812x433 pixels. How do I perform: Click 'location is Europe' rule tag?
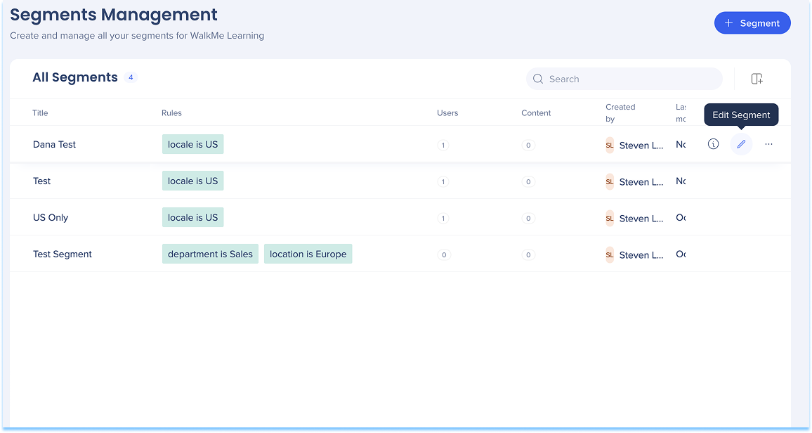pyautogui.click(x=308, y=254)
